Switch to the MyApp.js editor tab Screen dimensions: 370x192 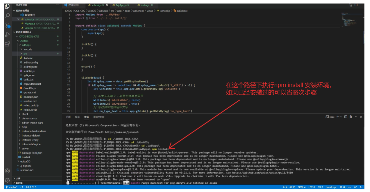[x=122, y=5]
